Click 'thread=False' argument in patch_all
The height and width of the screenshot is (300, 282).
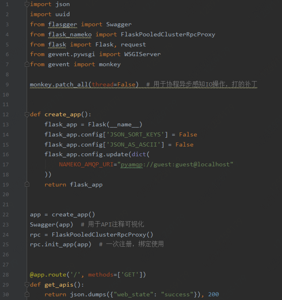[x=114, y=84]
